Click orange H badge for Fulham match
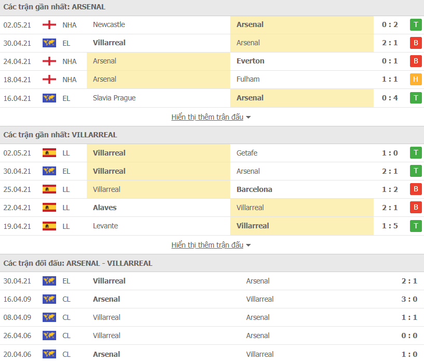 pyautogui.click(x=415, y=80)
